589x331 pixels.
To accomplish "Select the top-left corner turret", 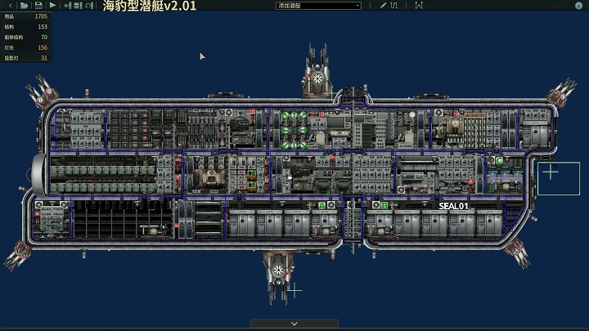I will 42,92.
